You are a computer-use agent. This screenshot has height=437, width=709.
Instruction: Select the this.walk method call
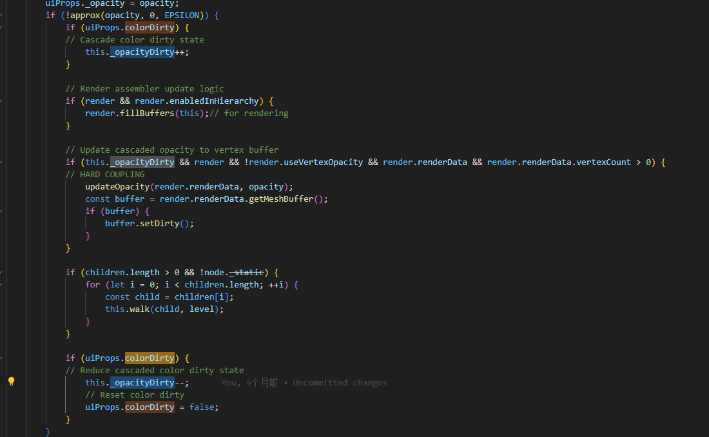pyautogui.click(x=128, y=309)
